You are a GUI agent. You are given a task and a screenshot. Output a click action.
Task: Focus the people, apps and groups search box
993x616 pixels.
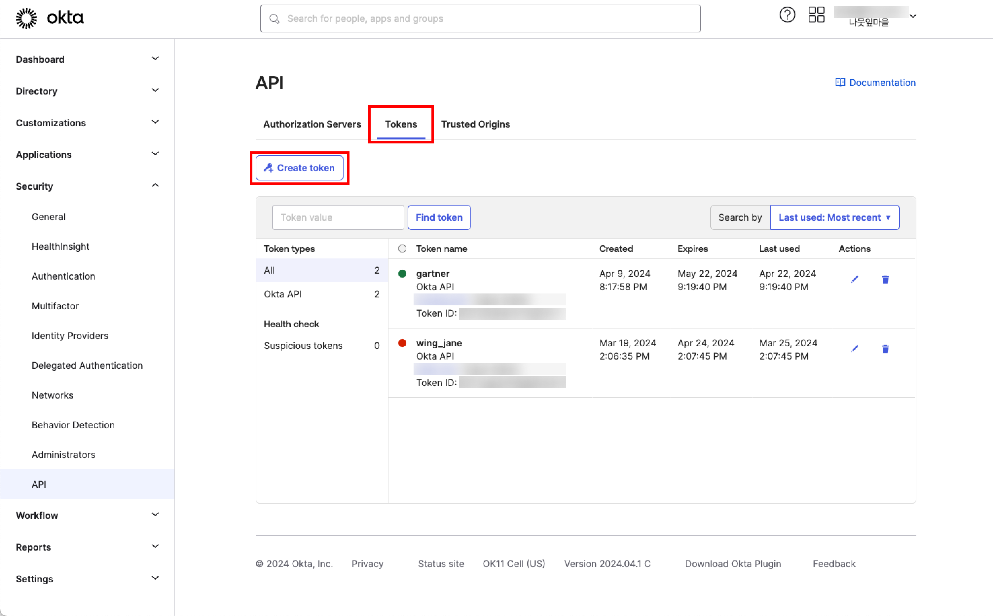(x=480, y=19)
